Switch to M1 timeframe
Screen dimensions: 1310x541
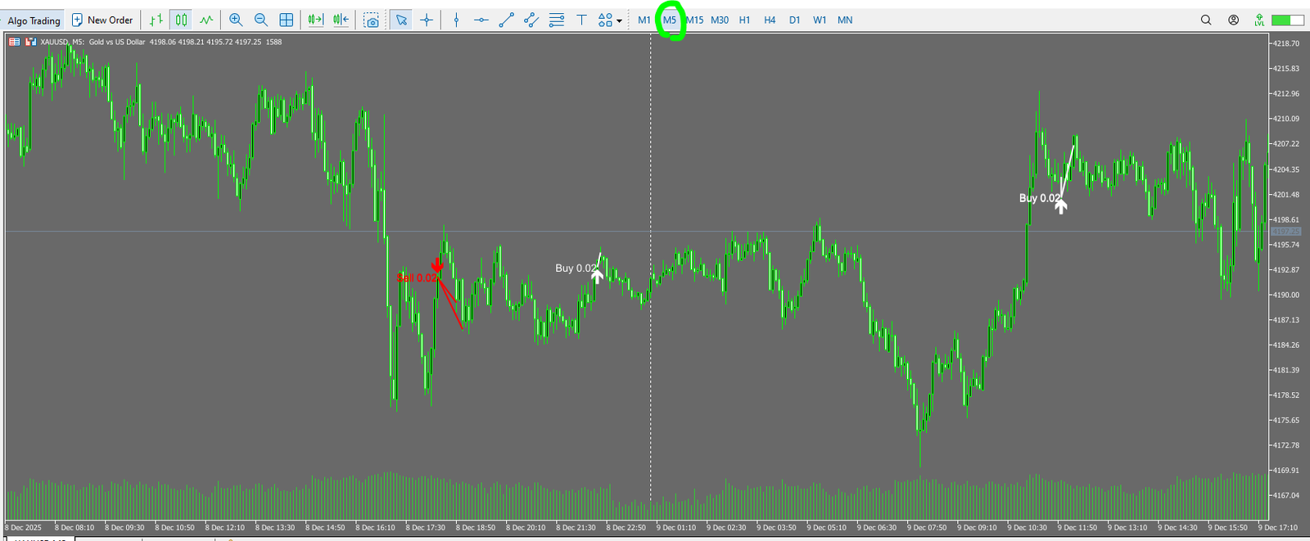pyautogui.click(x=644, y=20)
